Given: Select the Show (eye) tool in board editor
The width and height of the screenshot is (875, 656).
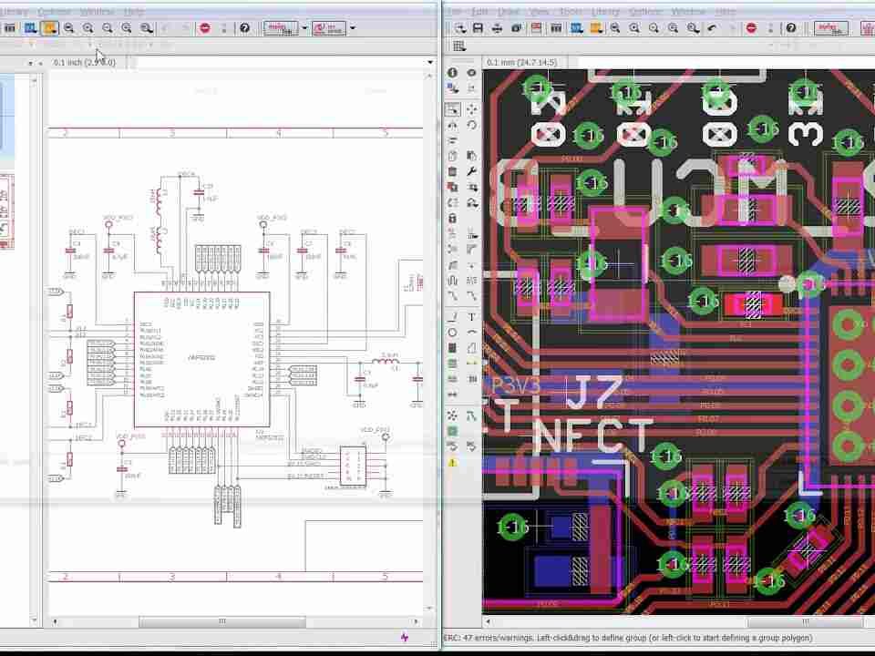Looking at the screenshot, I should pos(471,73).
